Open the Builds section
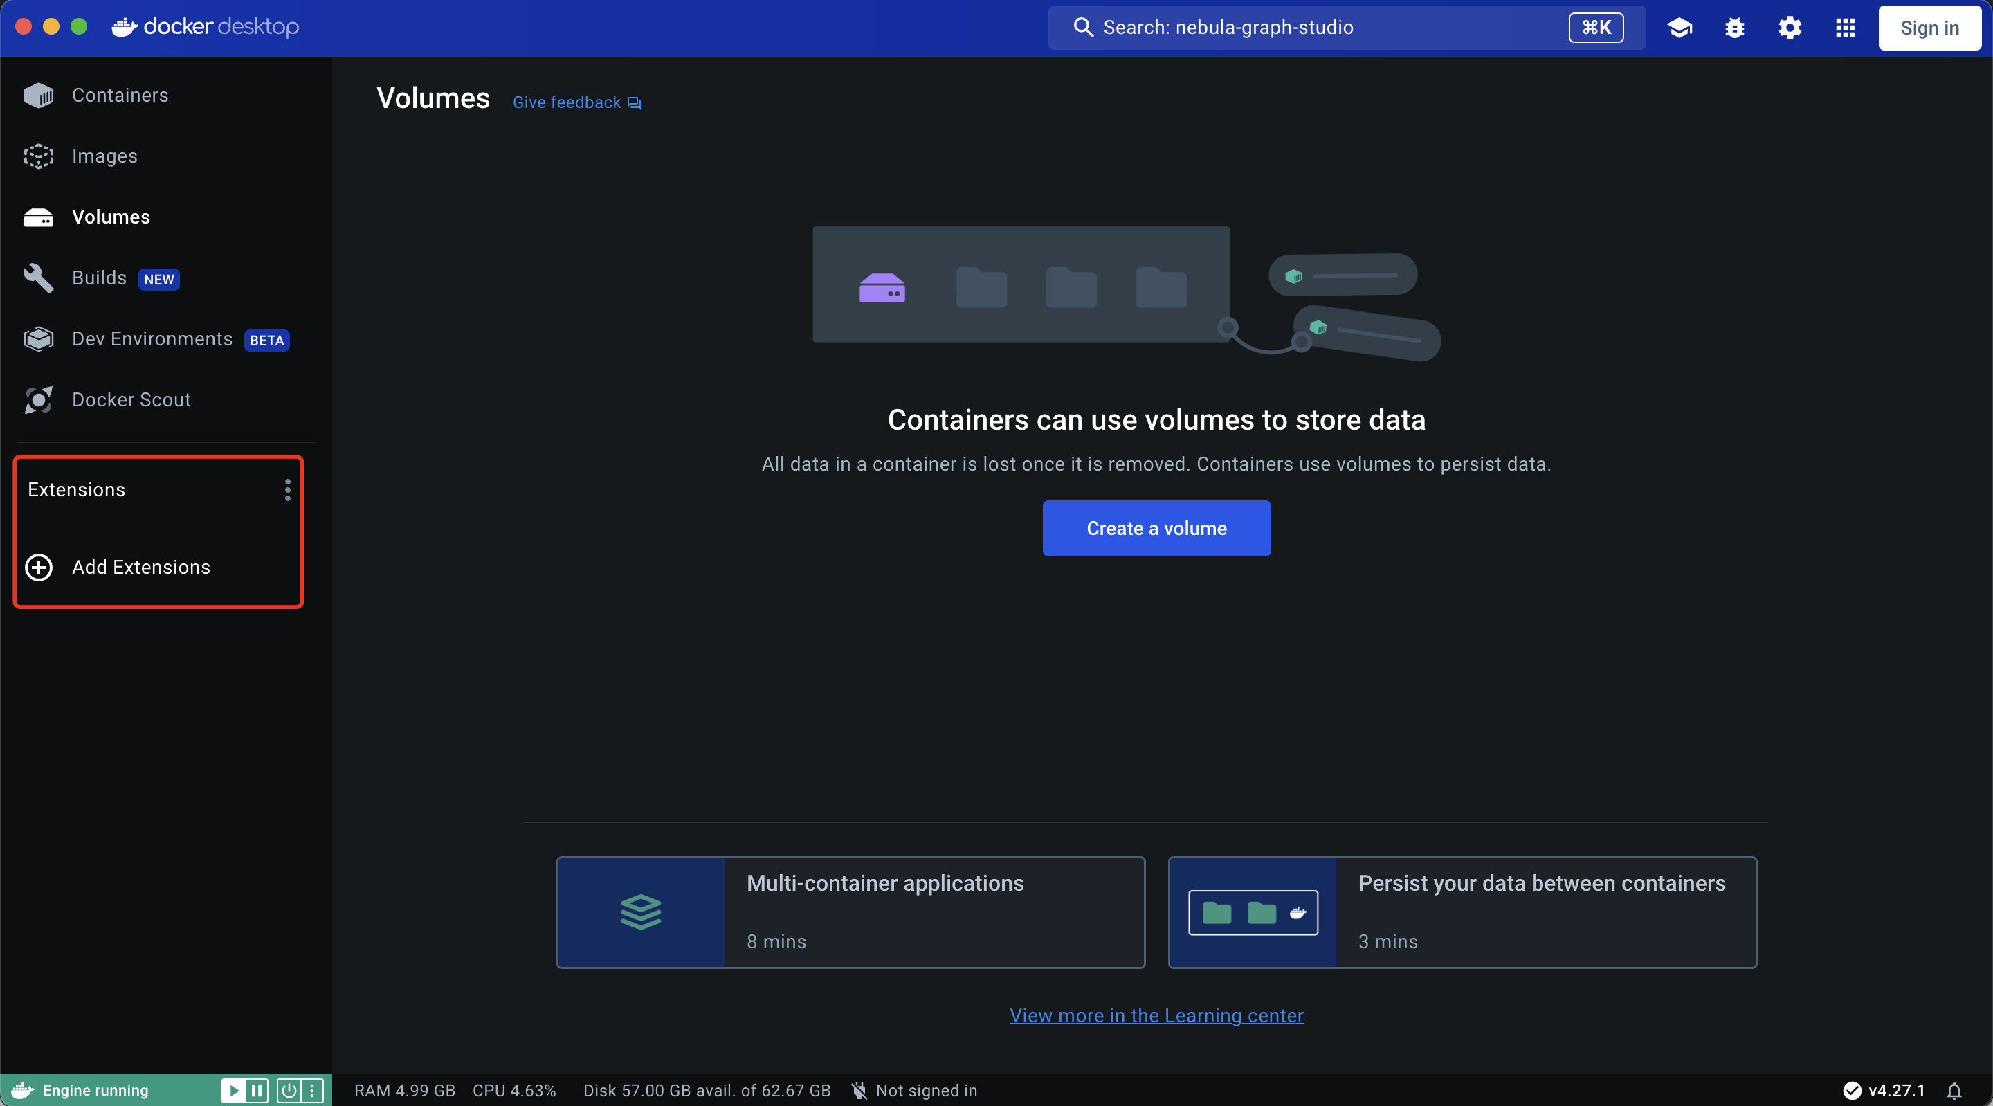The height and width of the screenshot is (1106, 1993). pyautogui.click(x=99, y=278)
